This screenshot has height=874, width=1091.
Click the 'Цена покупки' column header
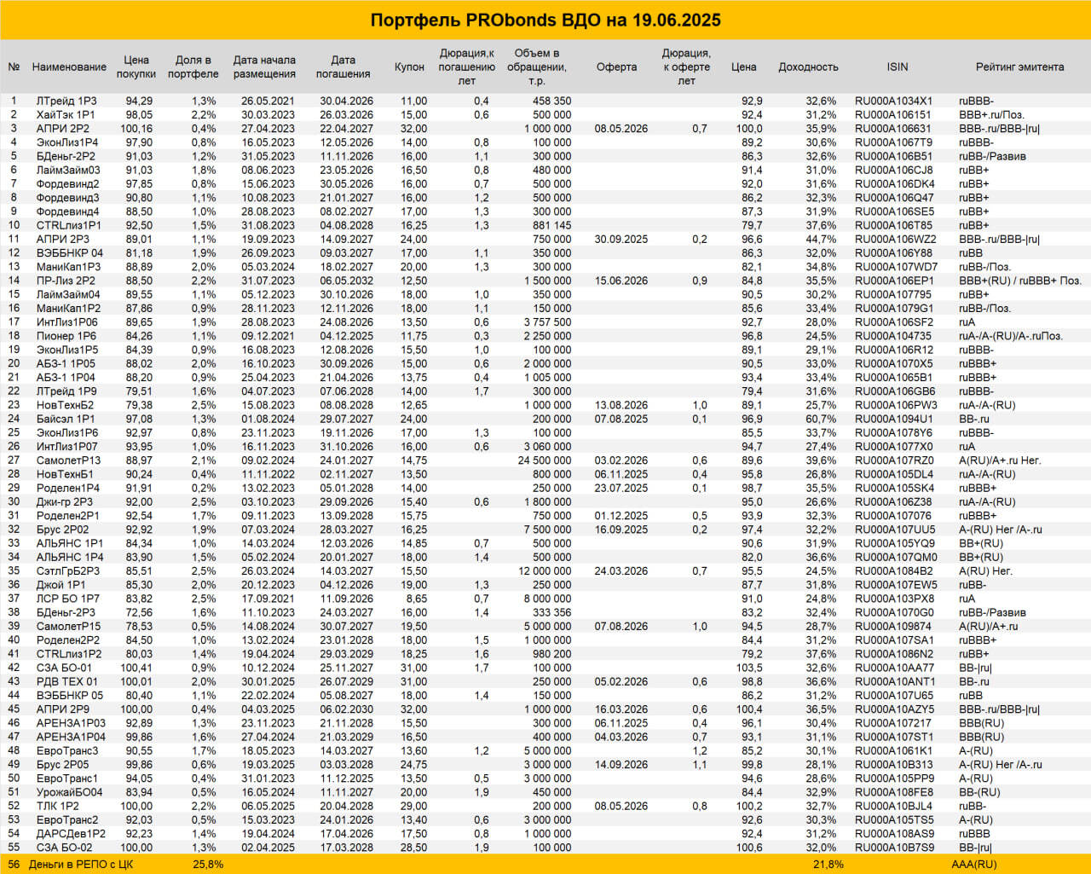pyautogui.click(x=136, y=67)
